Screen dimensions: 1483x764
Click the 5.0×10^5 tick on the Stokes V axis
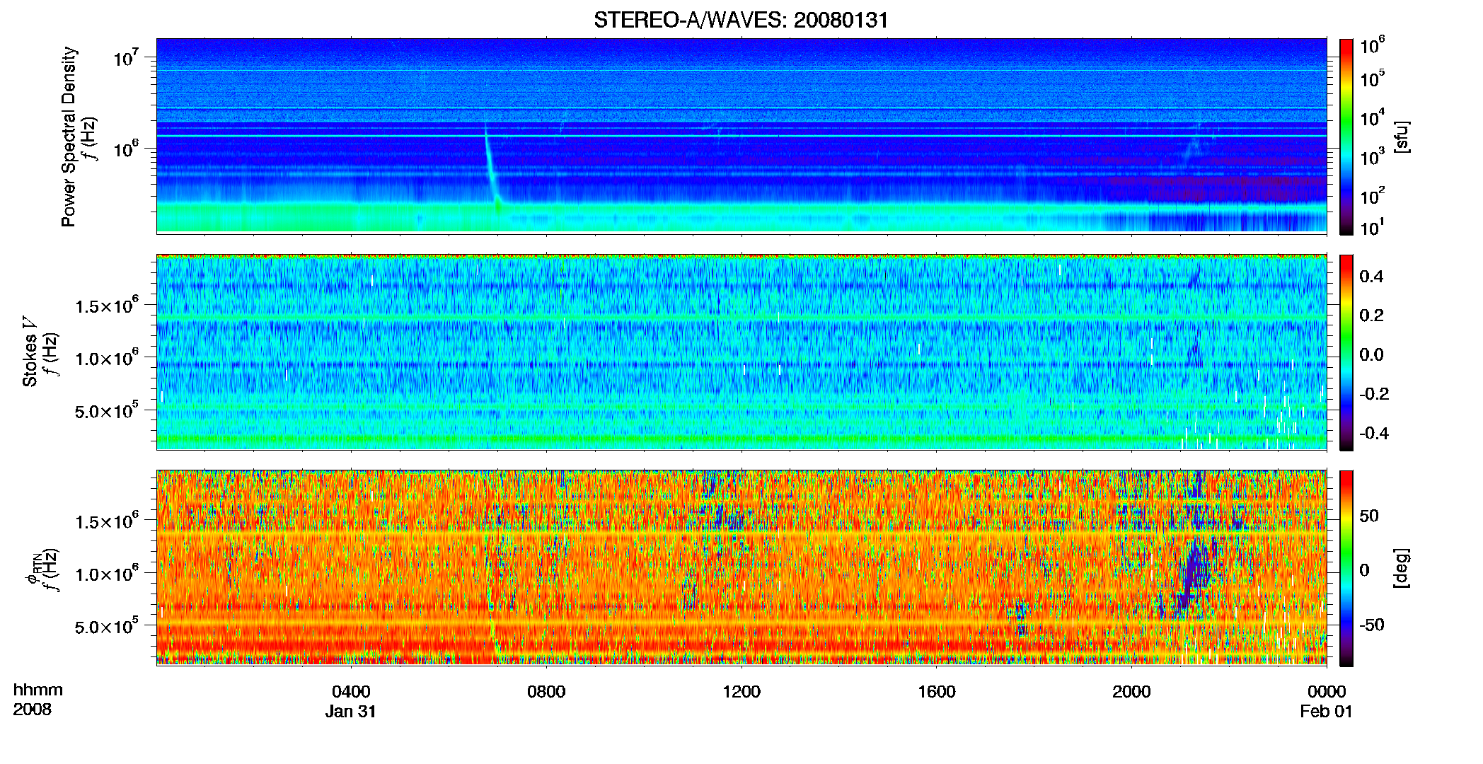(107, 410)
